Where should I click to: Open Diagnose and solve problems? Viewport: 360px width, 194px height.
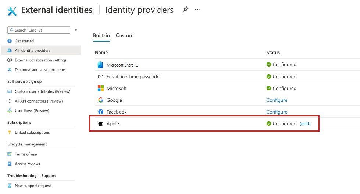(40, 70)
